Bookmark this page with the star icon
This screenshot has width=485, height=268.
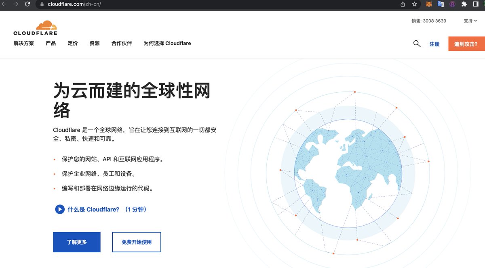[x=414, y=4]
